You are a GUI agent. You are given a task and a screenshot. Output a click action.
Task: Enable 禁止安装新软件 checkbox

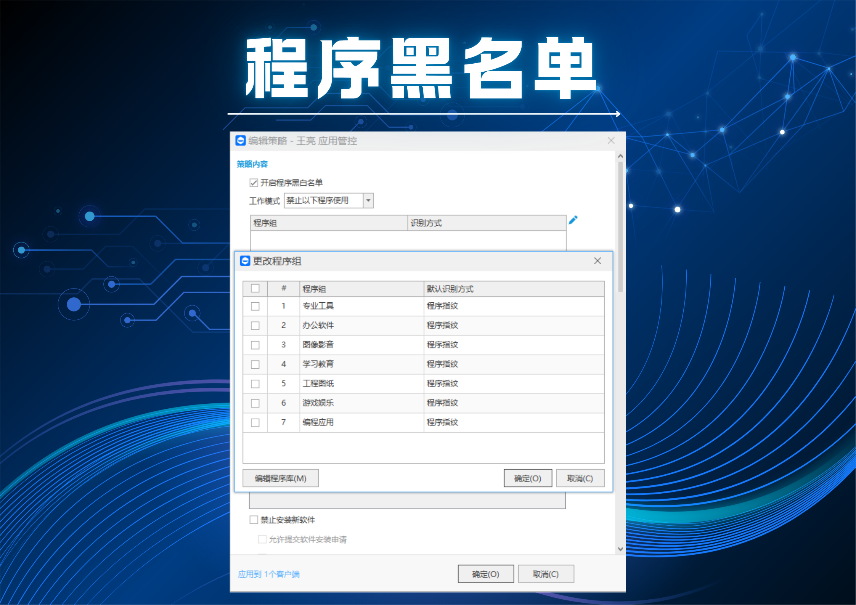point(254,520)
